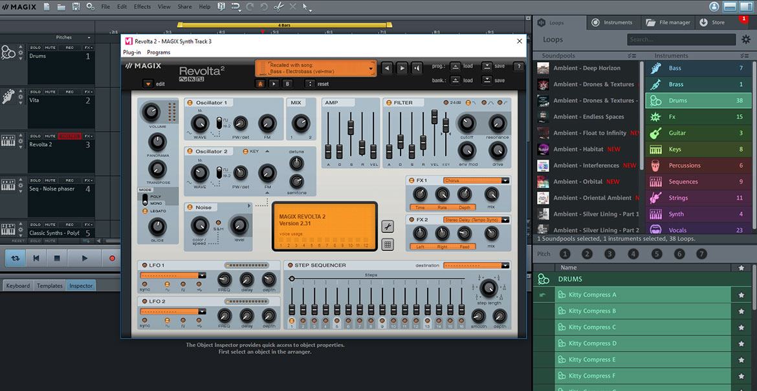Toggle Oscillator 1 on/off LED
This screenshot has height=391, width=757.
click(x=190, y=103)
